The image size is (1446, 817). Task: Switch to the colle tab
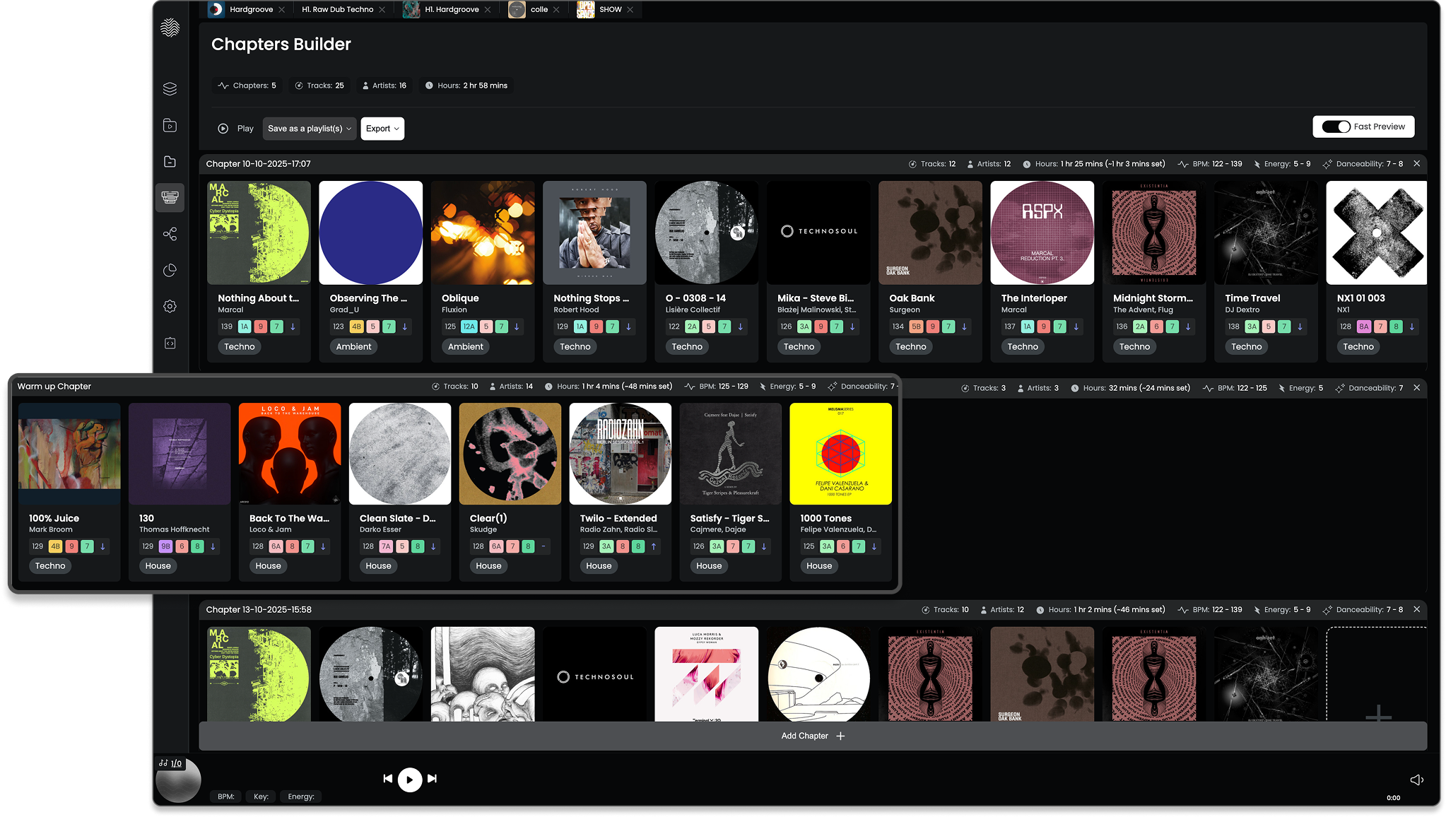point(539,9)
